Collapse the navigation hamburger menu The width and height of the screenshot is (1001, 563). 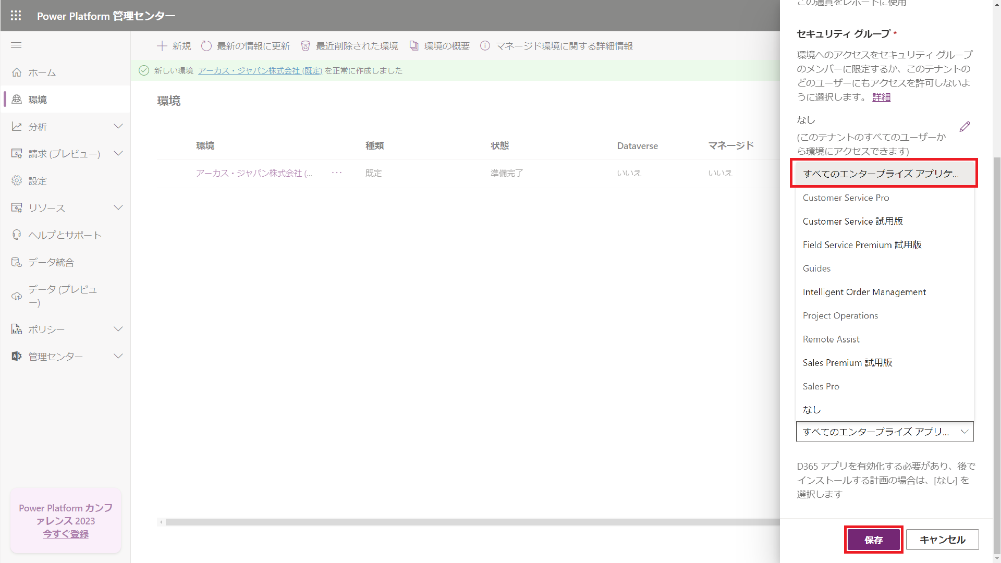pyautogui.click(x=16, y=45)
